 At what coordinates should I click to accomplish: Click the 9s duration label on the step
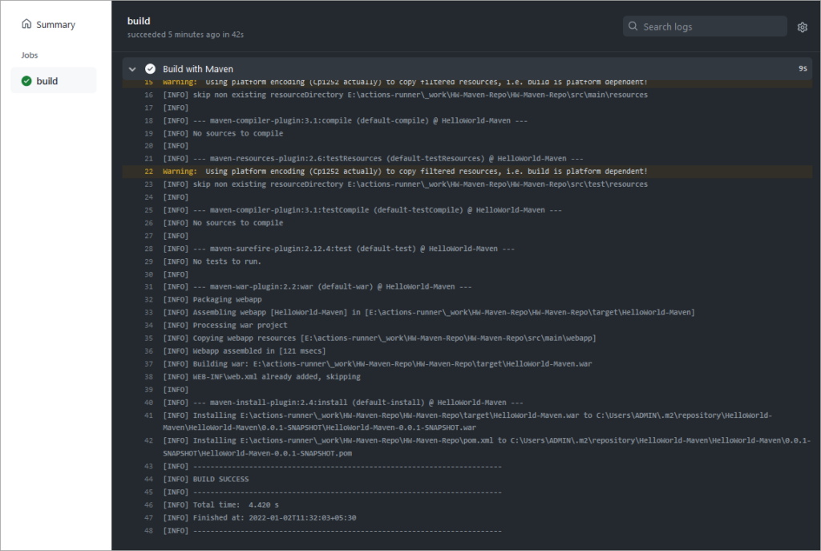(x=803, y=69)
